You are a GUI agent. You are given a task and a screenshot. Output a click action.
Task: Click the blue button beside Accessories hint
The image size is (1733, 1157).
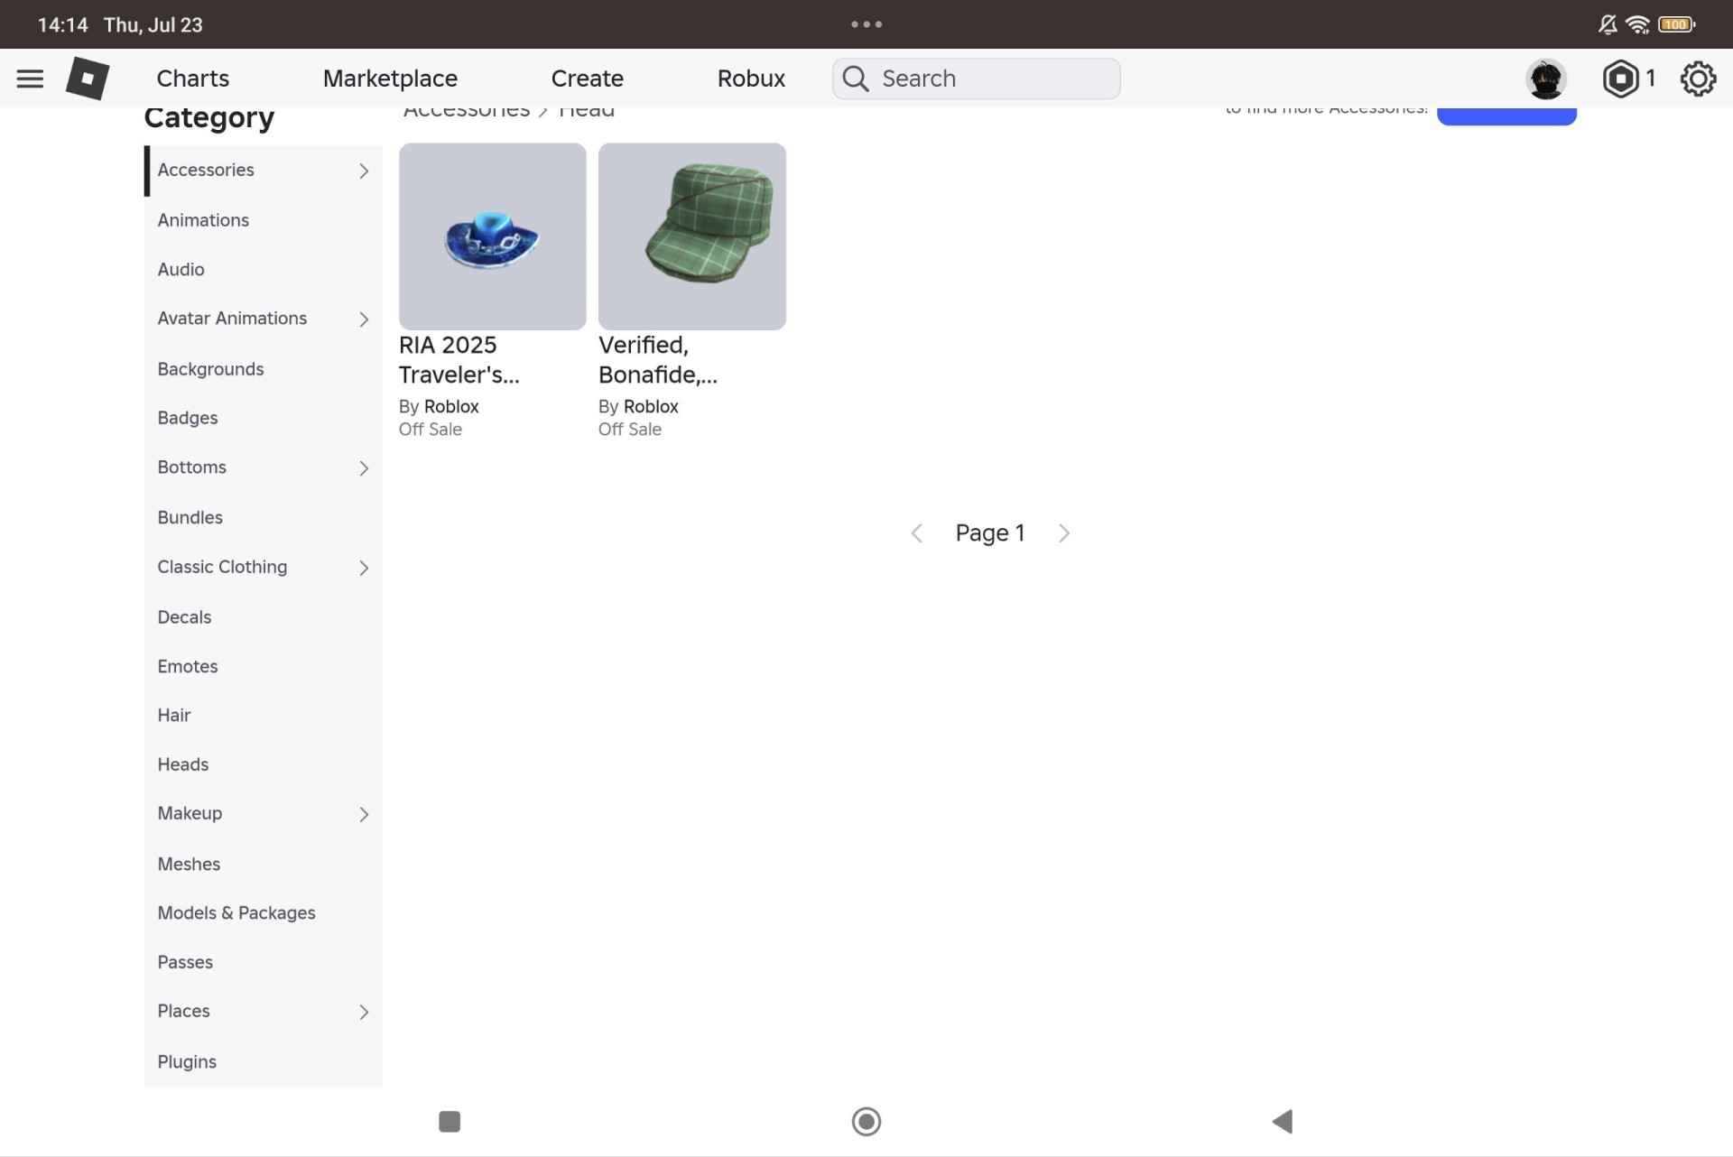point(1506,116)
